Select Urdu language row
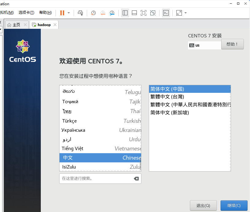This screenshot has height=212, width=250. pos(100,139)
